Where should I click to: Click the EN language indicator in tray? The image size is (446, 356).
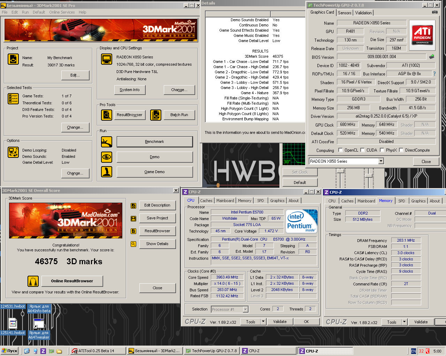pos(413,351)
